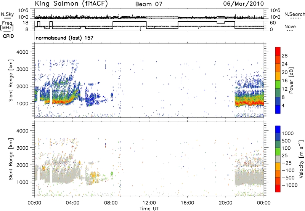Click the red bottom of the velocity colorbar
The image size is (305, 211).
pyautogui.click(x=278, y=189)
